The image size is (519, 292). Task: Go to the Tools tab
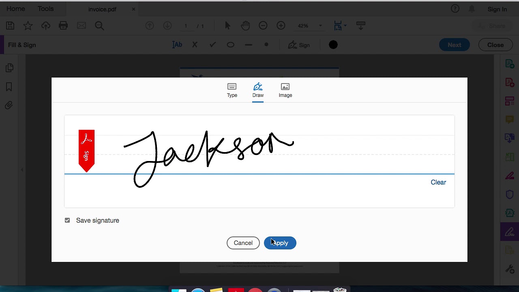point(45,9)
